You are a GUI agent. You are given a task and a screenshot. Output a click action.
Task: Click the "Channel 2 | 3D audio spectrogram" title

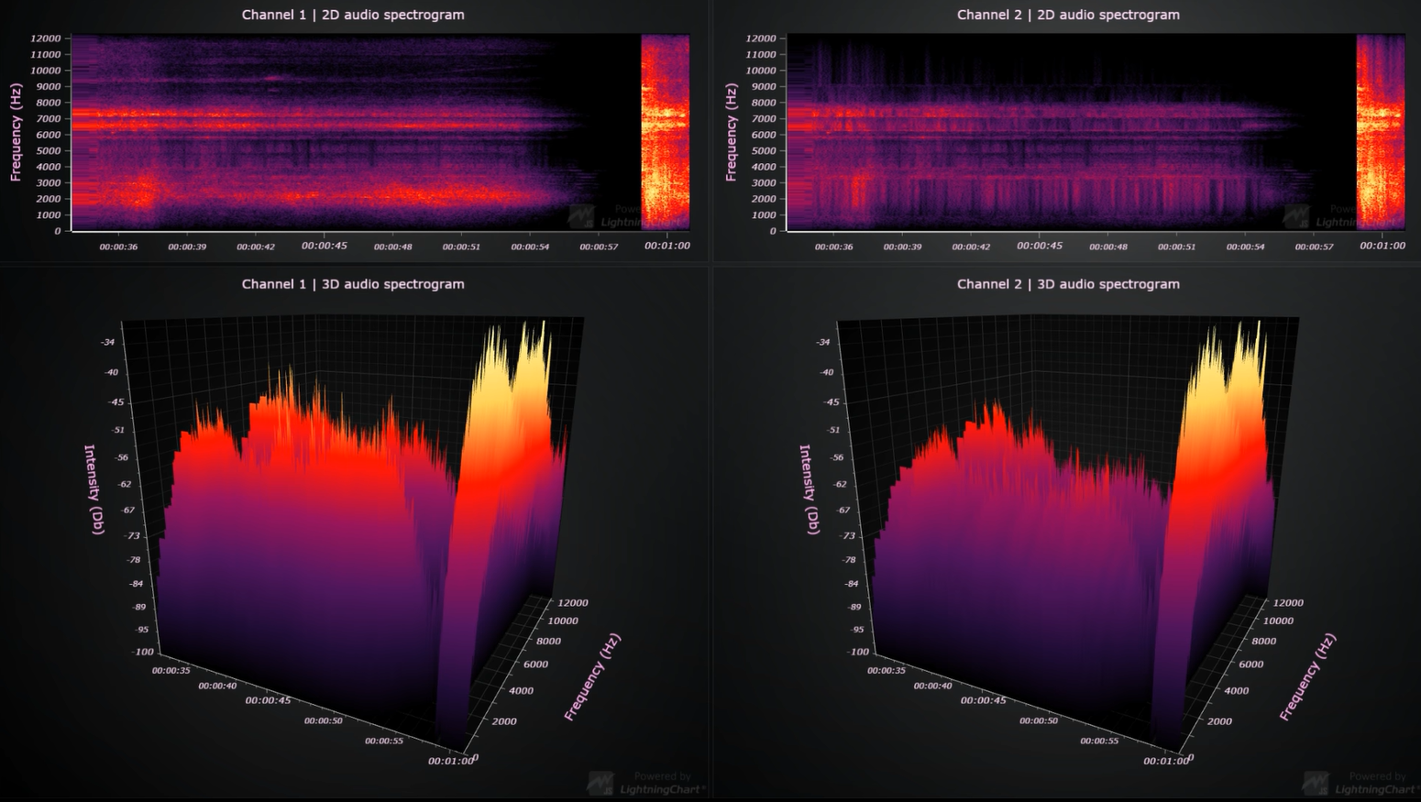click(1068, 284)
